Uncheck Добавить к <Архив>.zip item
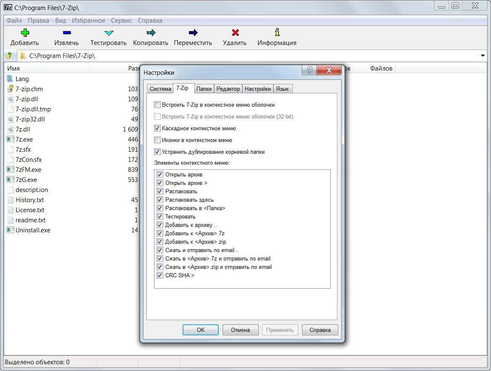 (160, 242)
